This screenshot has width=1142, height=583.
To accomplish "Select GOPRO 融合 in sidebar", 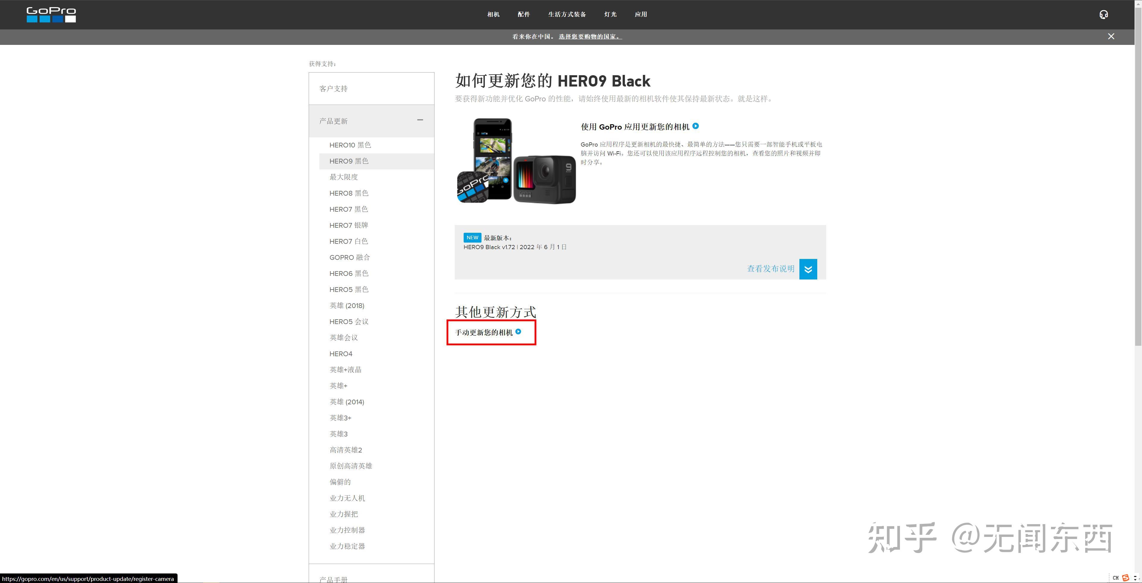I will tap(349, 257).
